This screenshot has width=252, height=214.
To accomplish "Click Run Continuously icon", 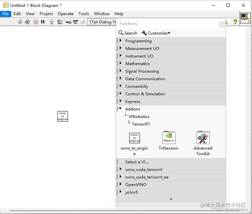I will click(x=27, y=22).
